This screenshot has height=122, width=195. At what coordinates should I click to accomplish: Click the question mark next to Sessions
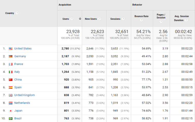[x=123, y=19]
